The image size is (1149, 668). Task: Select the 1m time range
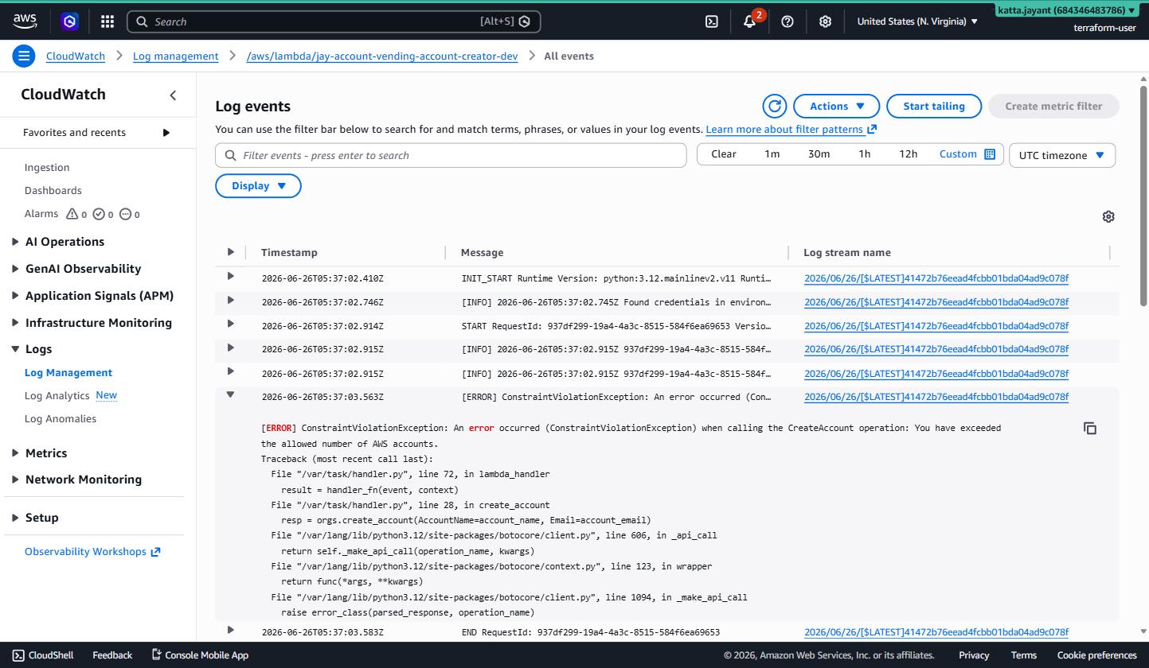(772, 154)
